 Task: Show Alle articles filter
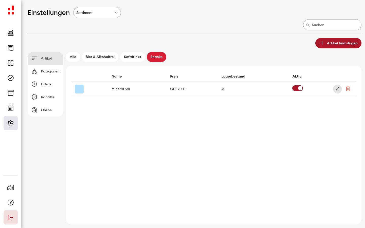(x=73, y=57)
